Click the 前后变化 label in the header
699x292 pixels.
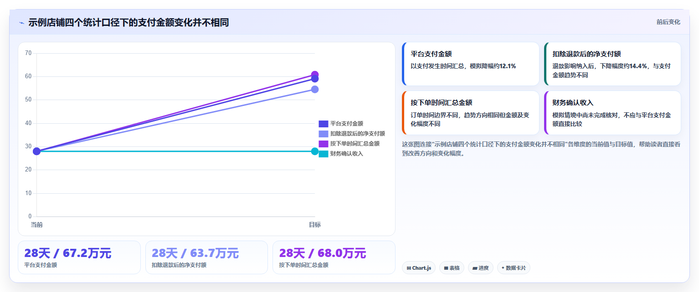click(668, 22)
